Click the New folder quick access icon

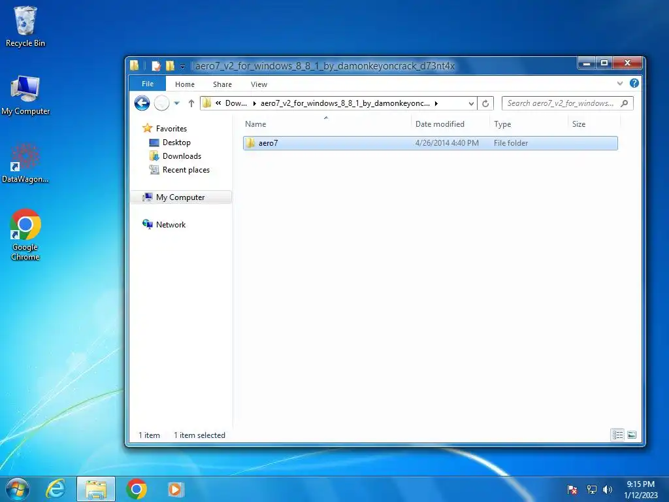pyautogui.click(x=171, y=66)
